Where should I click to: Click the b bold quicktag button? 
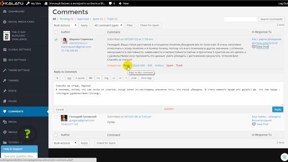[x=57, y=78]
